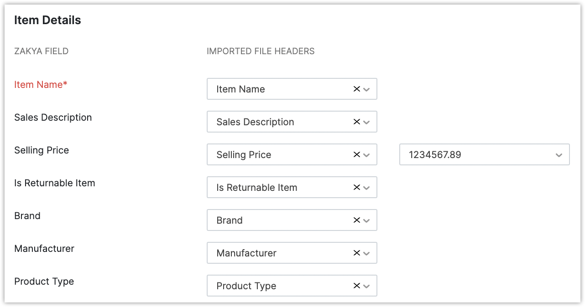The height and width of the screenshot is (307, 585).
Task: Click the Item Name selected value field
Action: tap(240, 89)
